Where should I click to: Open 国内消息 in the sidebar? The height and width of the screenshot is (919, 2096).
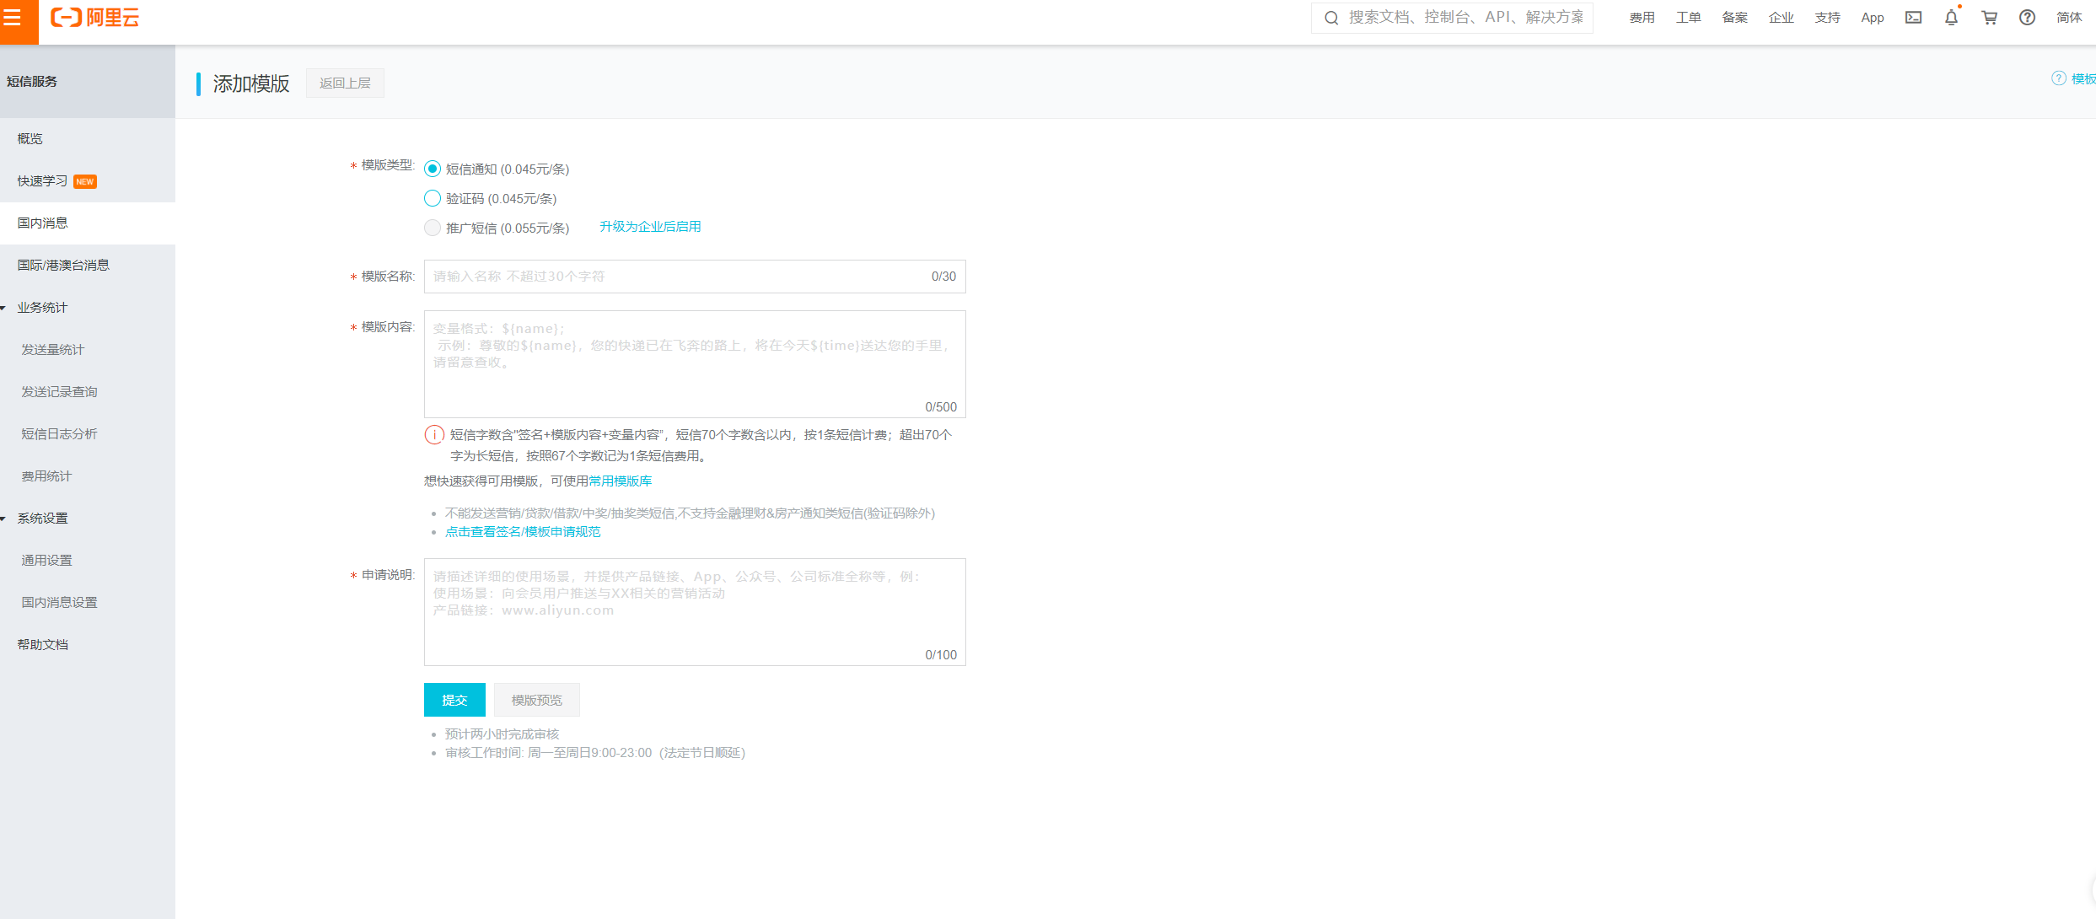pyautogui.click(x=88, y=223)
